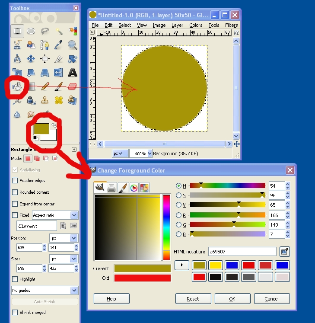
Task: Open the Colors menu
Action: tap(196, 25)
